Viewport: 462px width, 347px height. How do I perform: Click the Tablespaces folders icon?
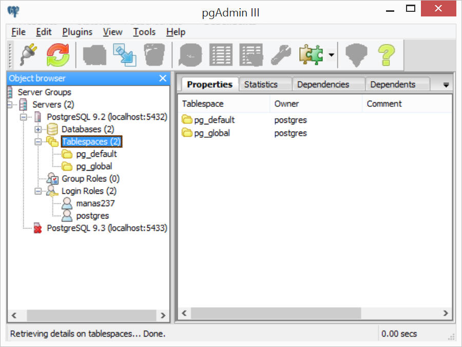52,142
